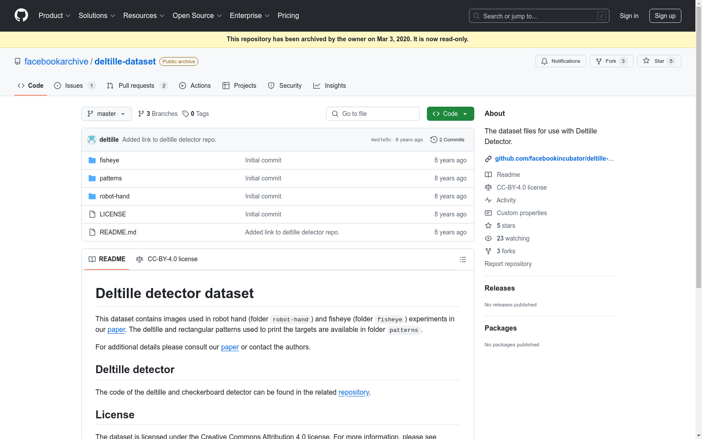Expand the Open Source menu

click(197, 16)
